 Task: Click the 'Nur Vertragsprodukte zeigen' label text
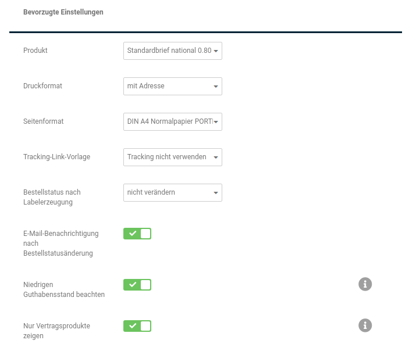[56, 331]
